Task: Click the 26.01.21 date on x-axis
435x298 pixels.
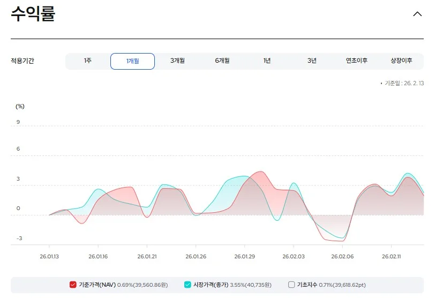Action: (147, 257)
